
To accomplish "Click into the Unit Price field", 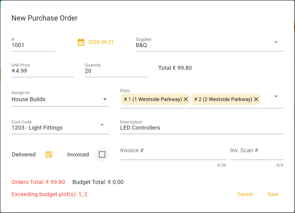I will click(x=42, y=71).
